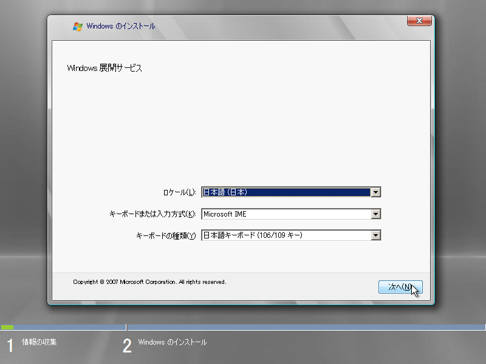Click the Windows のインストール title bar text

coord(121,26)
